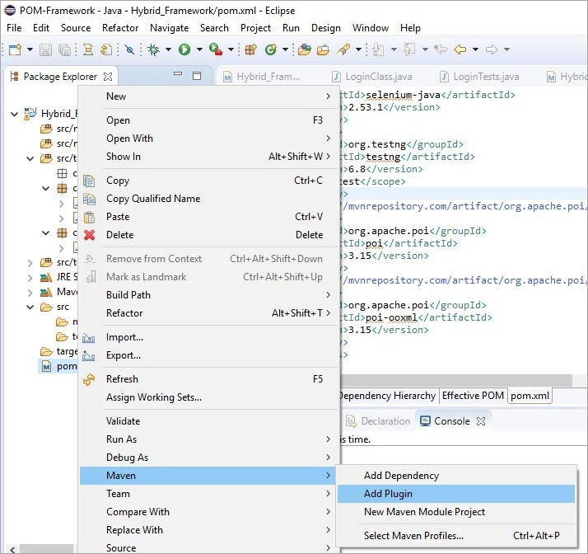Click the Open Task folder icon
Viewport: 588px width, 554px height.
[323, 49]
